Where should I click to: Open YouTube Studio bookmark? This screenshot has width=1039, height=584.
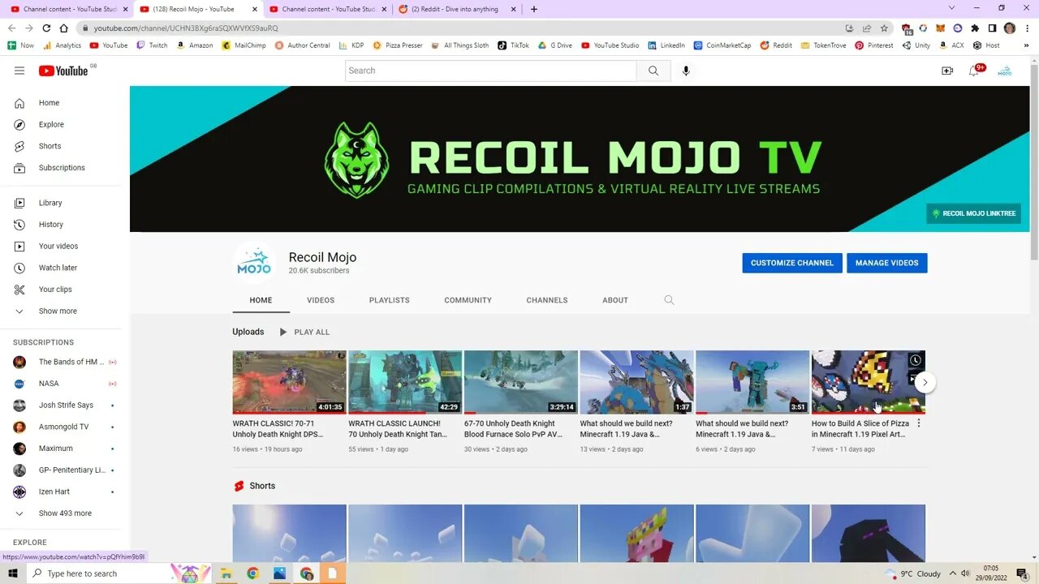pos(610,45)
